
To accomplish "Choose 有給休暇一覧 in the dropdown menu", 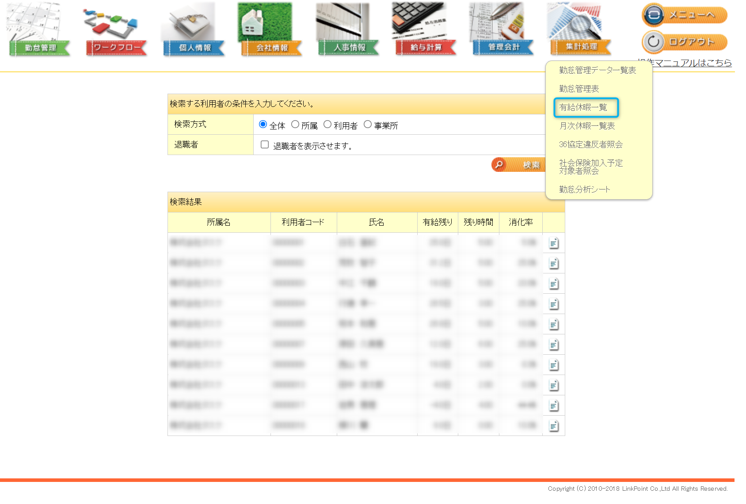I will click(x=583, y=107).
